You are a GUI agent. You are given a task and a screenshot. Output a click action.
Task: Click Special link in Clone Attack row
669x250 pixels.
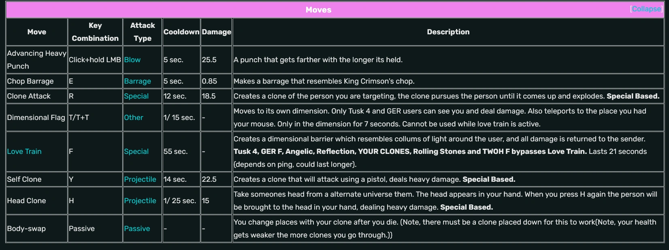pos(136,96)
